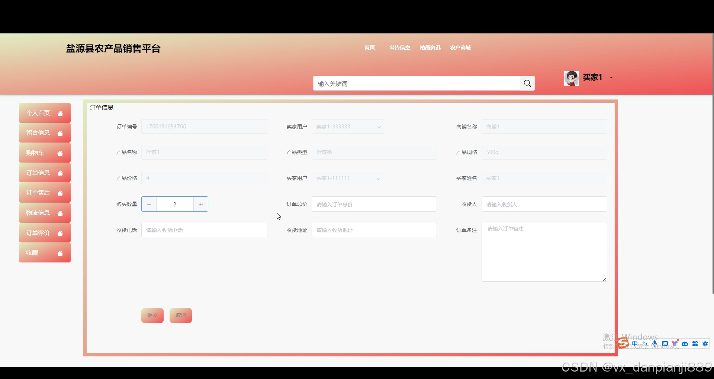714x379 pixels.
Task: Go to 首页 in top navigation
Action: [370, 48]
